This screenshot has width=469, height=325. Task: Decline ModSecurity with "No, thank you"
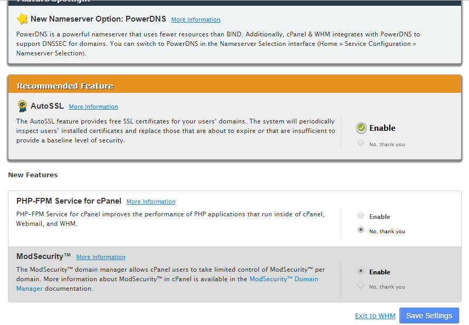[x=361, y=285]
